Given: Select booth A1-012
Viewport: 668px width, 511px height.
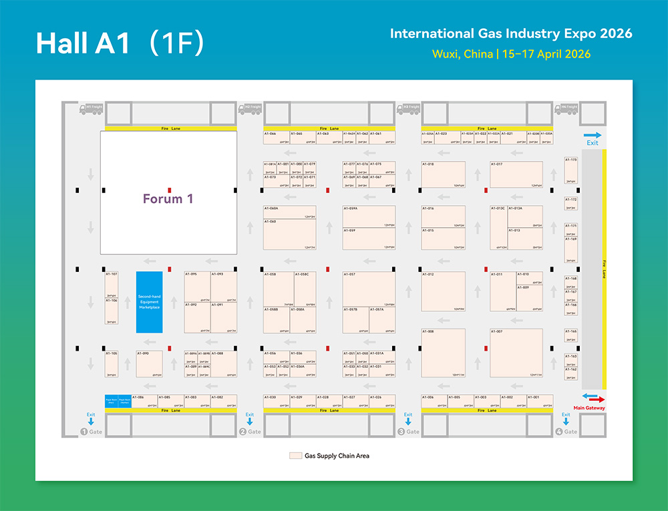Looking at the screenshot, I should [443, 291].
